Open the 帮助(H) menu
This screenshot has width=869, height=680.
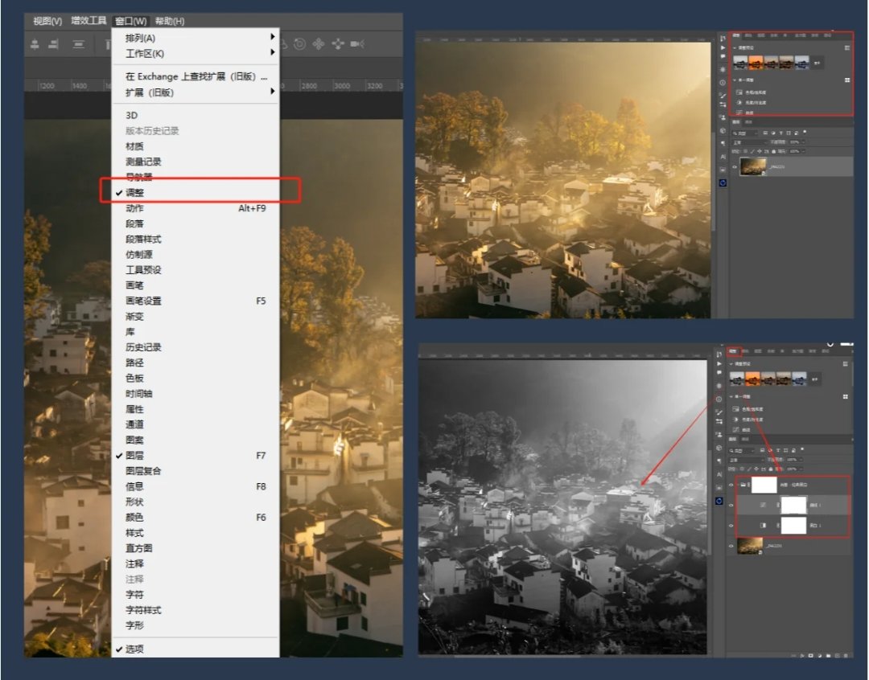pos(169,21)
